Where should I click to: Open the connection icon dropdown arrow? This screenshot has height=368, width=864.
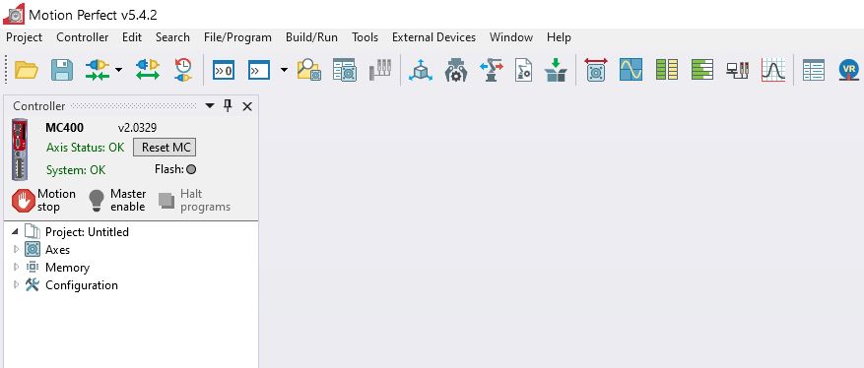click(x=118, y=70)
